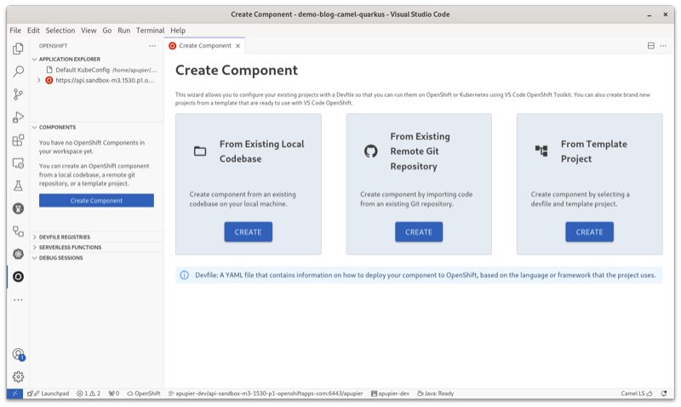
Task: Select the Create Component editor tab
Action: [x=205, y=46]
